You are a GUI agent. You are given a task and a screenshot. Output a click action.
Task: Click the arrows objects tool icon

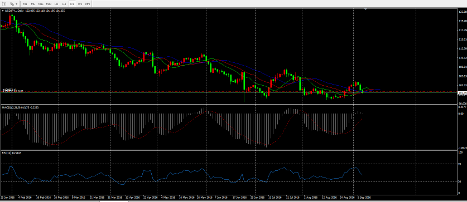tap(11, 4)
